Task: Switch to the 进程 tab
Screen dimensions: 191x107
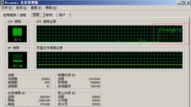Action: [23, 15]
